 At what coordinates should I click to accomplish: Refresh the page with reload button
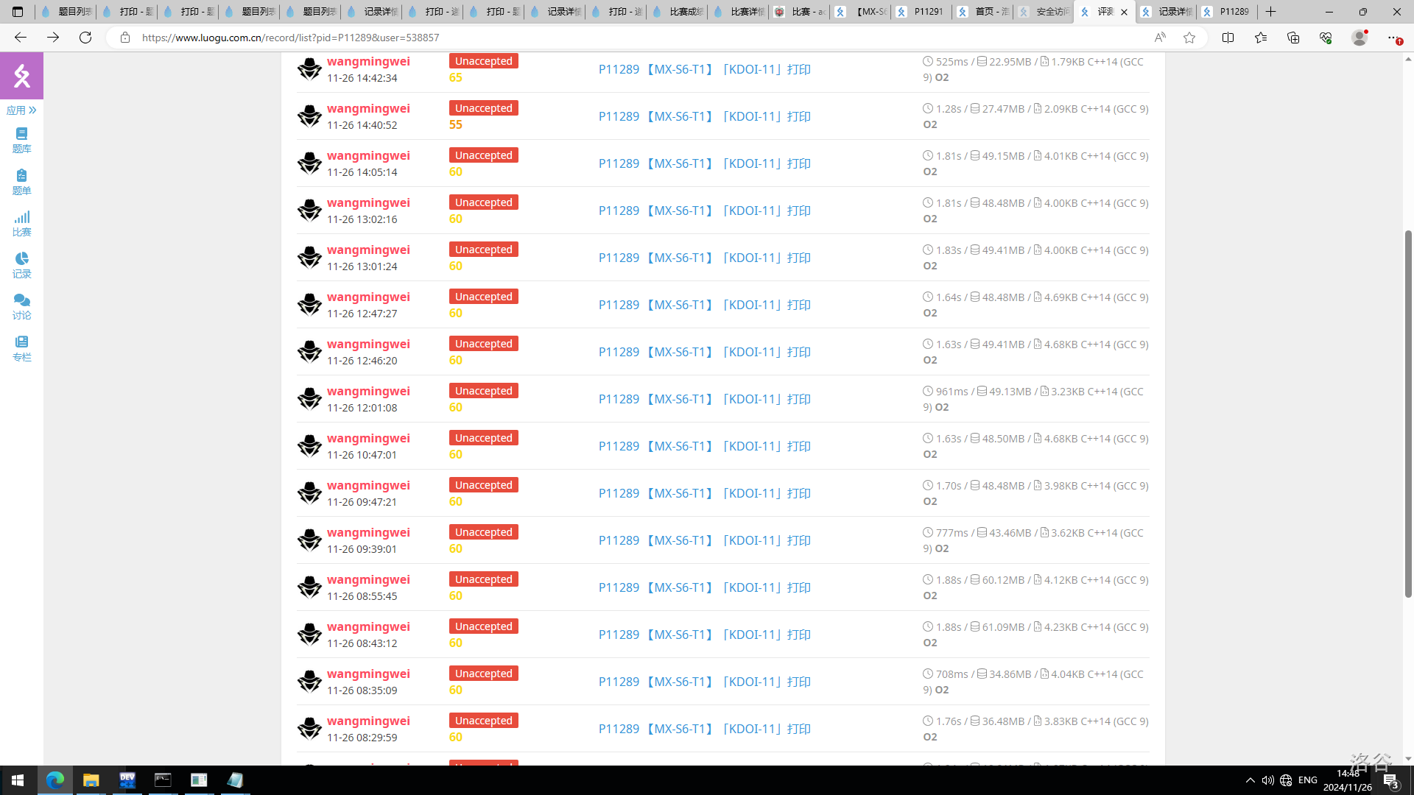[85, 38]
